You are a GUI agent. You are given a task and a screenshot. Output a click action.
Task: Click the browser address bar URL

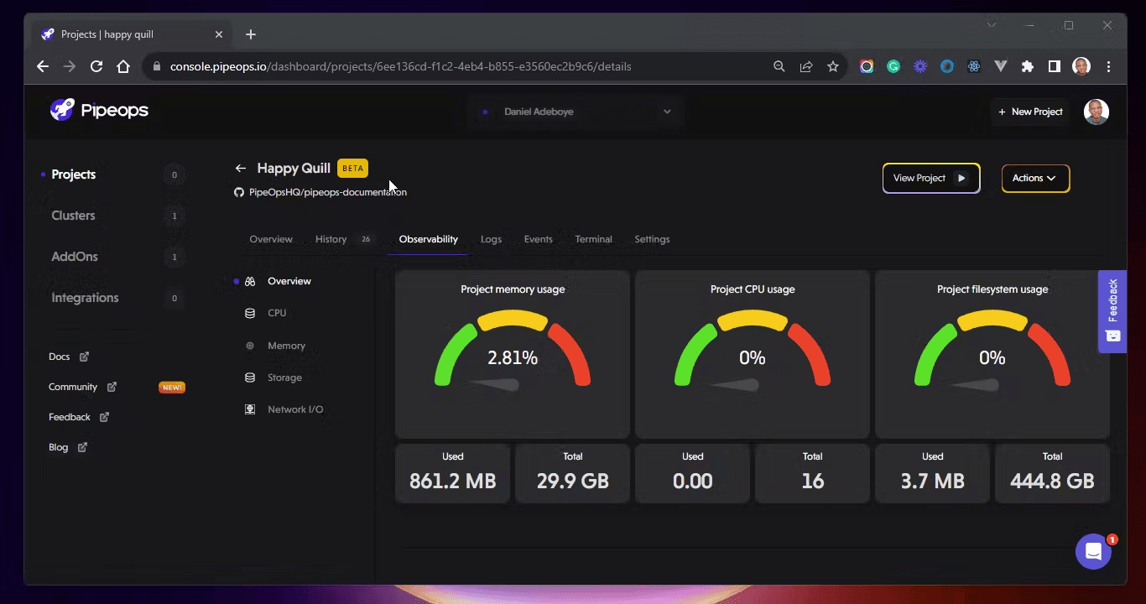point(401,66)
